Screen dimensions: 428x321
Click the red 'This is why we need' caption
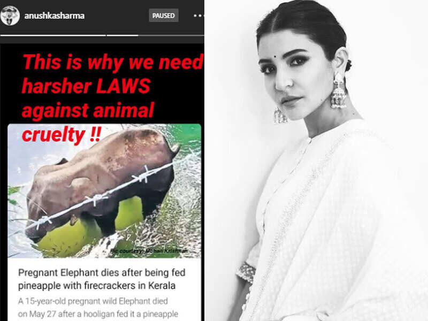point(113,62)
